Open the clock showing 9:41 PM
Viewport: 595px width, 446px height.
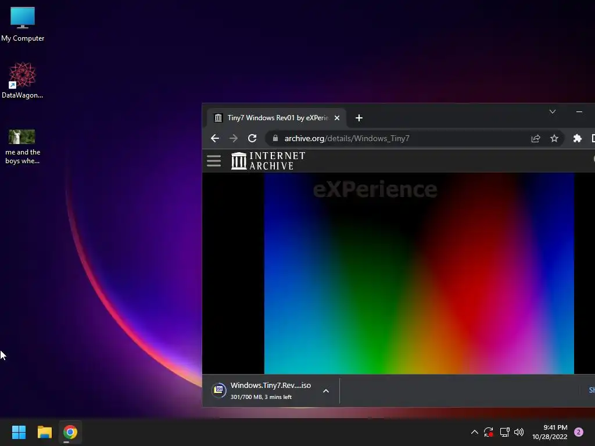[550, 432]
